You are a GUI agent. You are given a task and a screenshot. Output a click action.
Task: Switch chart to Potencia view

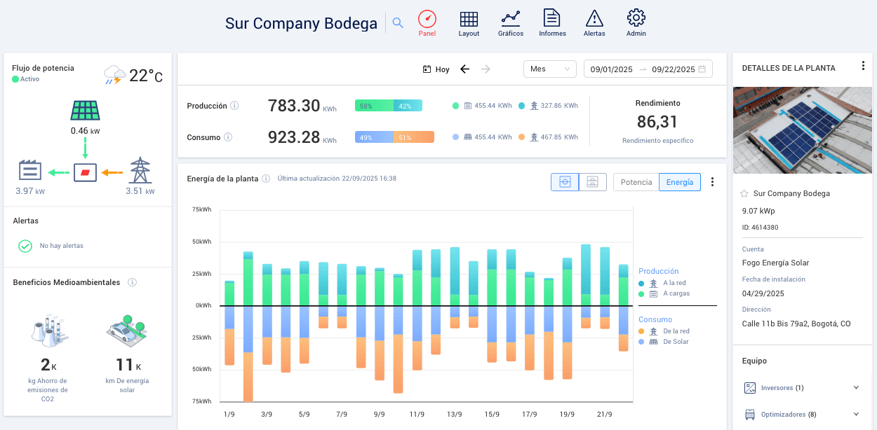[636, 182]
